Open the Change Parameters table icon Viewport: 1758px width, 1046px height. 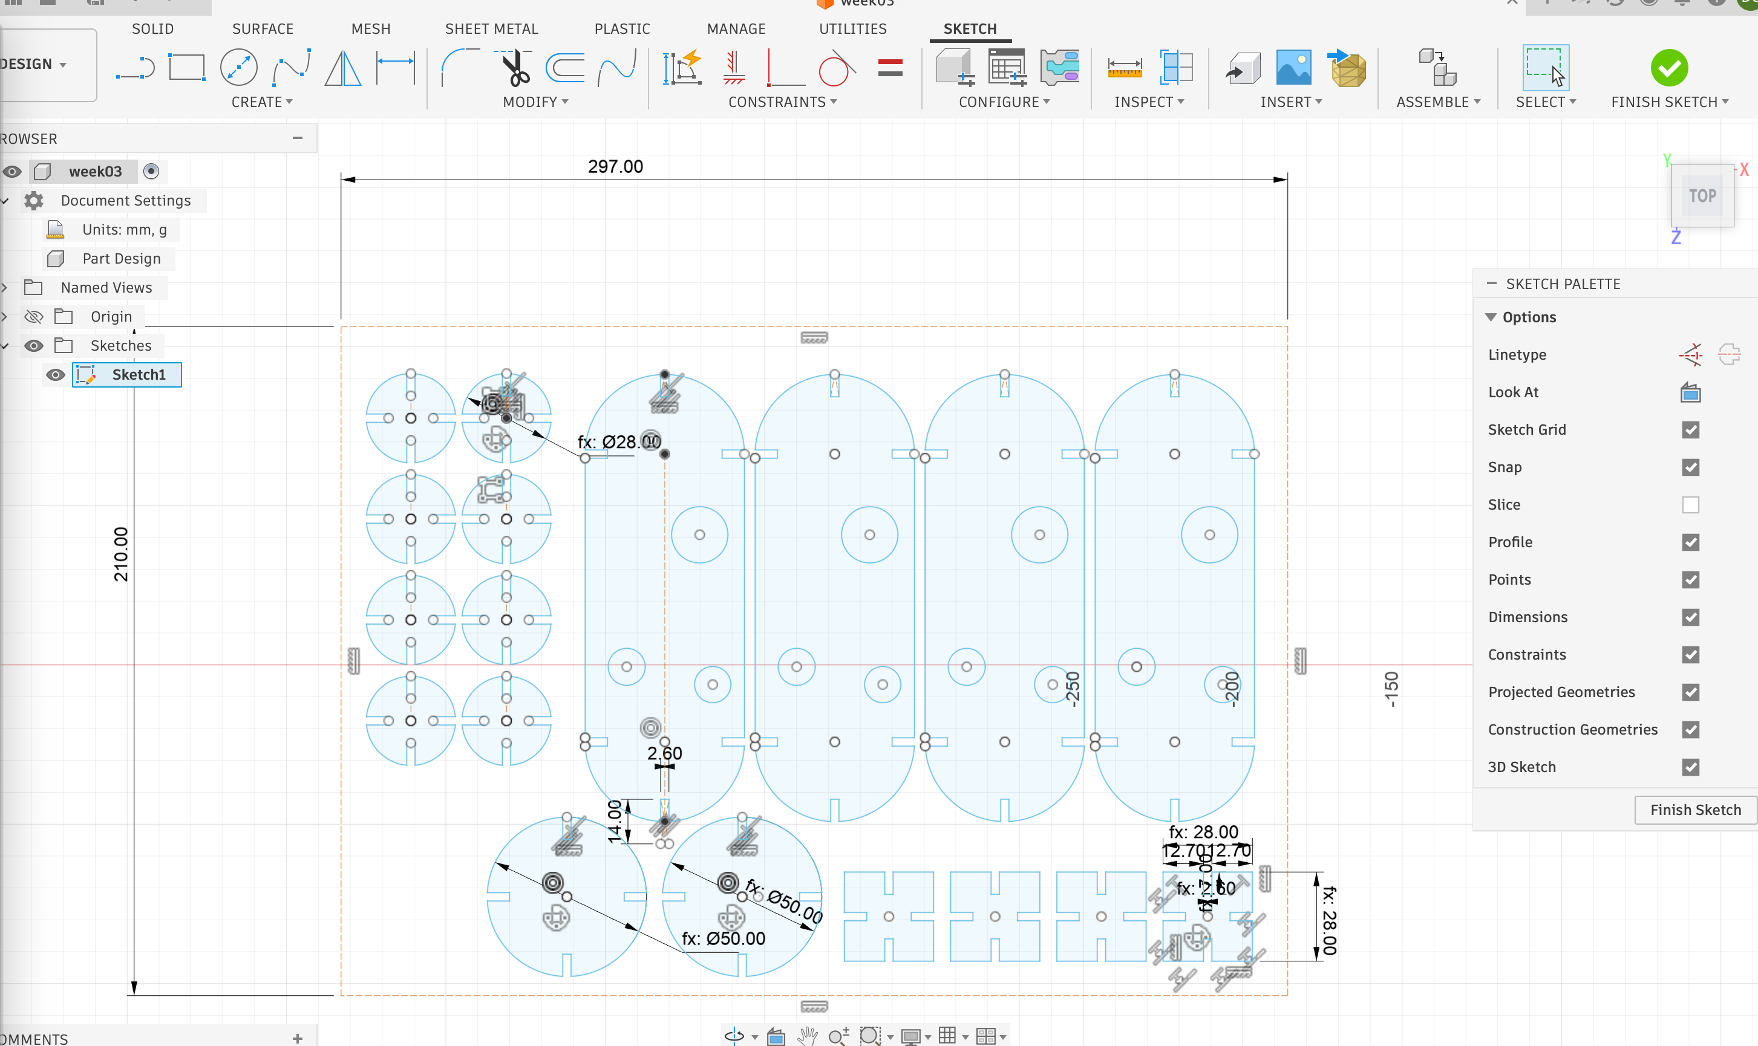(1007, 68)
